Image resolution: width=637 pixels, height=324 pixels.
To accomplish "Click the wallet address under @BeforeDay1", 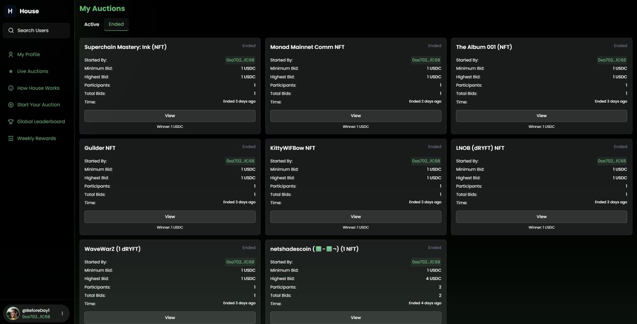I will coord(36,317).
